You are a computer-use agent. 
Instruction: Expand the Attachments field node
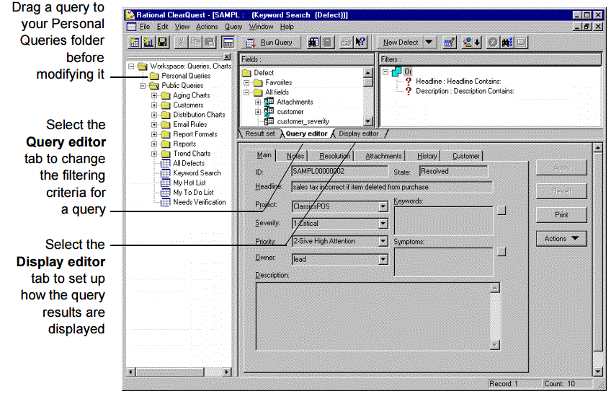click(x=258, y=102)
